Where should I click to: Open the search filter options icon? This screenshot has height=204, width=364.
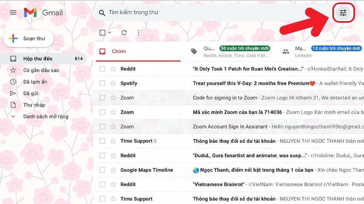[343, 13]
